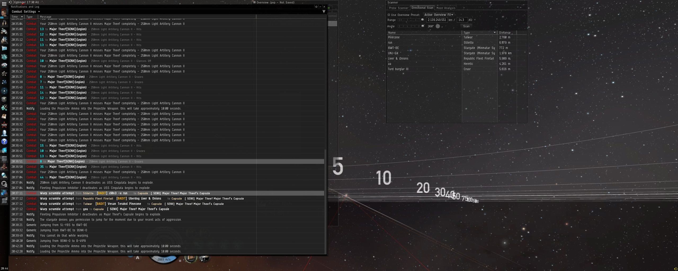Select the UNJ-GX stargate scan result
The height and width of the screenshot is (271, 678).
click(457, 53)
